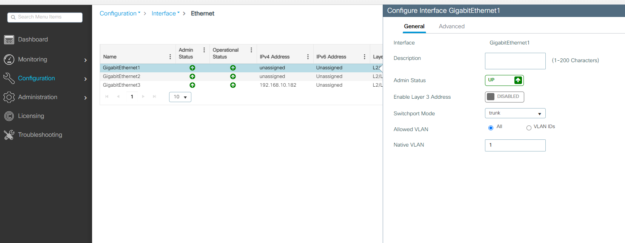Click page number 1 in pager
Image resolution: width=625 pixels, height=243 pixels.
click(132, 97)
